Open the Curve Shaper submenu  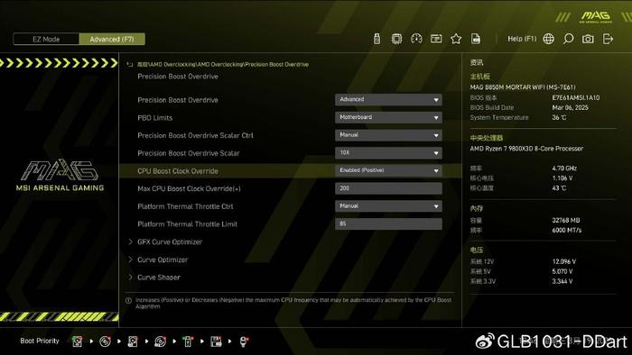(159, 278)
